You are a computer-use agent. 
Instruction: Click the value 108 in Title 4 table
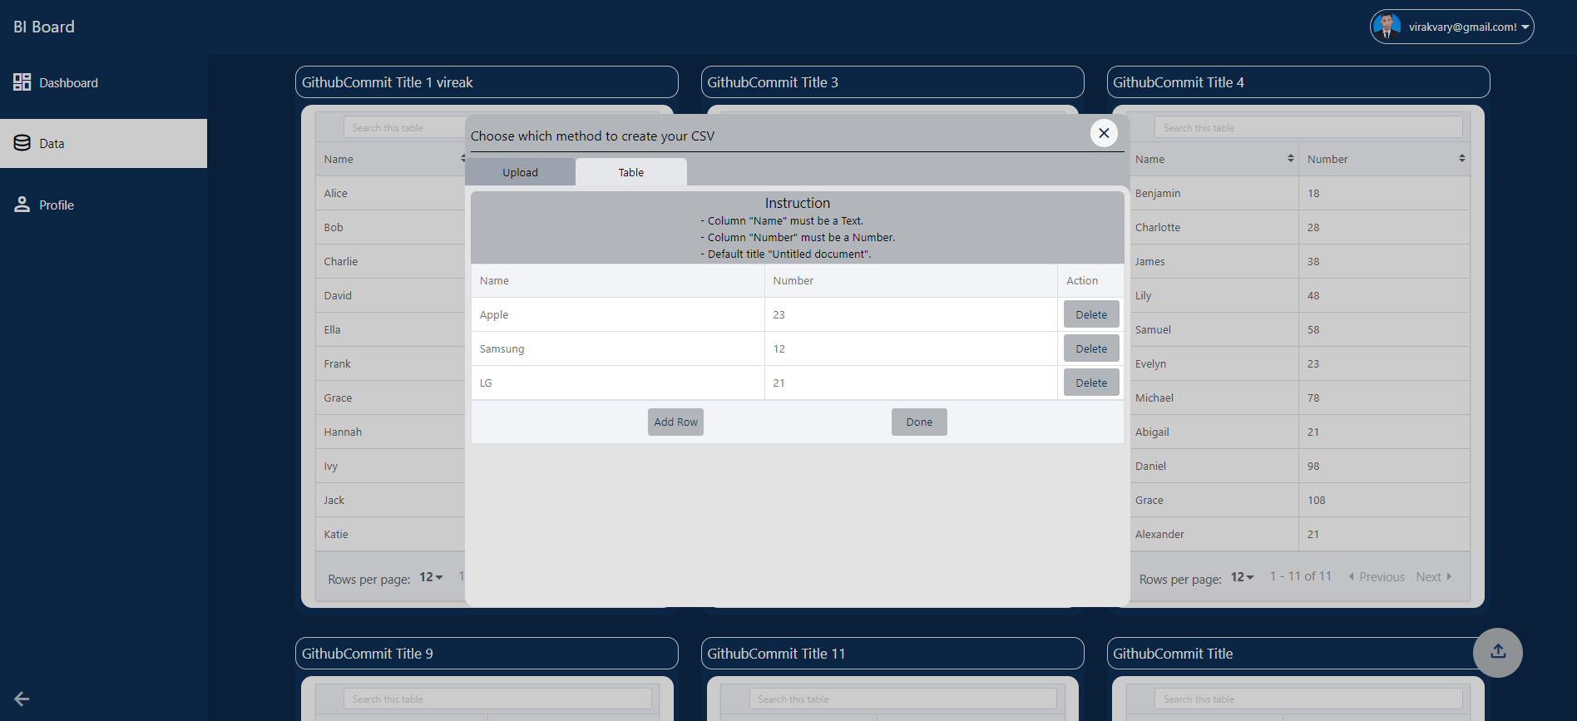pyautogui.click(x=1316, y=500)
